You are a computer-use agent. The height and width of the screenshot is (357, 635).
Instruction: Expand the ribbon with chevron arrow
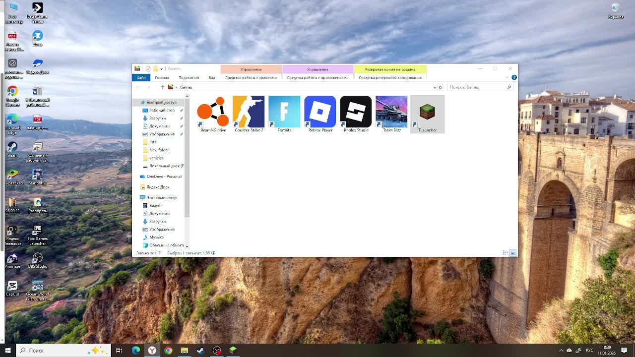[507, 77]
